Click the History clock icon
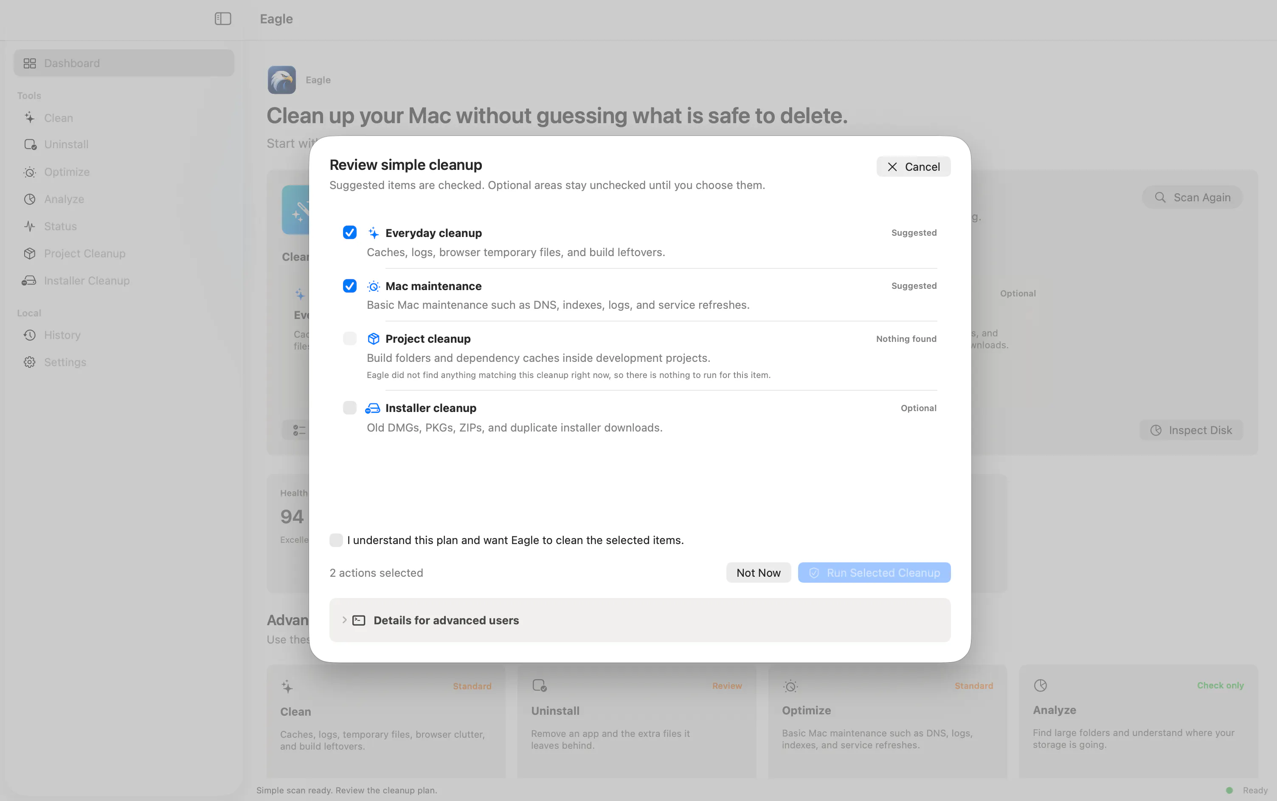The width and height of the screenshot is (1277, 801). [30, 335]
